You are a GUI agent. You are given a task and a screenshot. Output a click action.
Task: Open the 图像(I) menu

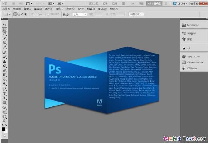tap(28, 9)
